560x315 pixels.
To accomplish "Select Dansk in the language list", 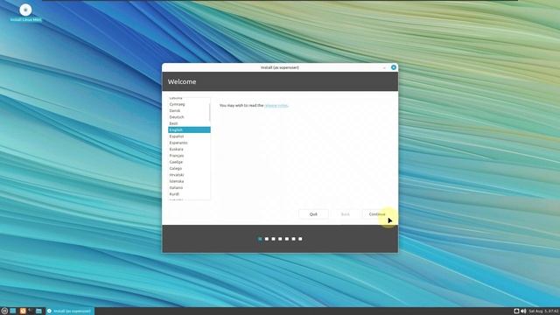I will tap(189, 111).
